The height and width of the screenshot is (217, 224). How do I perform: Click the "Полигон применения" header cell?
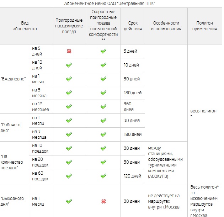coord(204,26)
